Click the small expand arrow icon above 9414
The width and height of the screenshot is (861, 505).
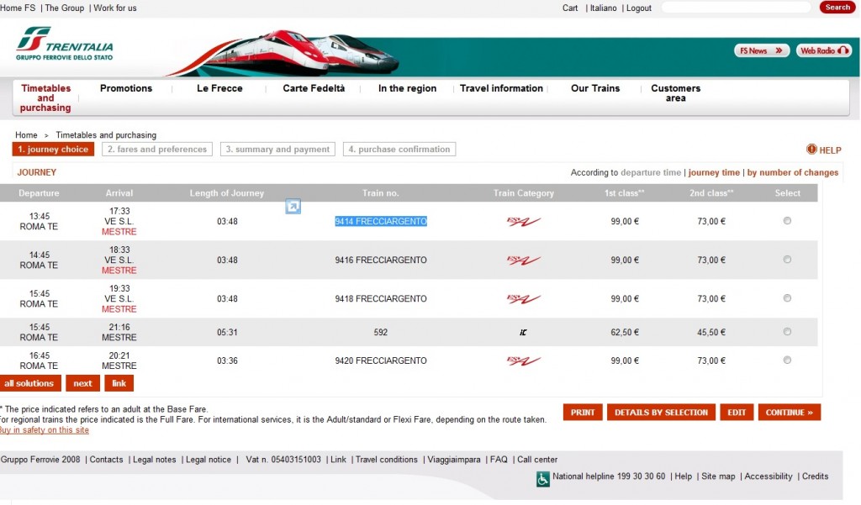click(293, 207)
